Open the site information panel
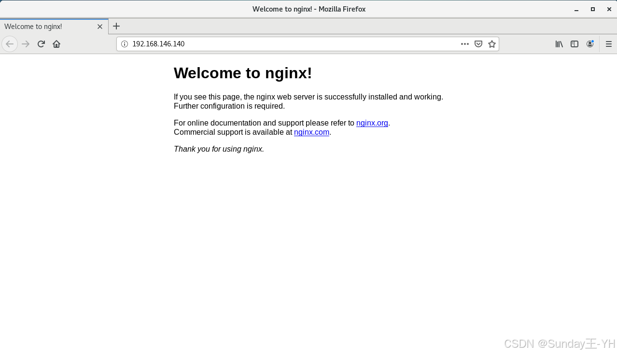617x354 pixels. pyautogui.click(x=124, y=44)
